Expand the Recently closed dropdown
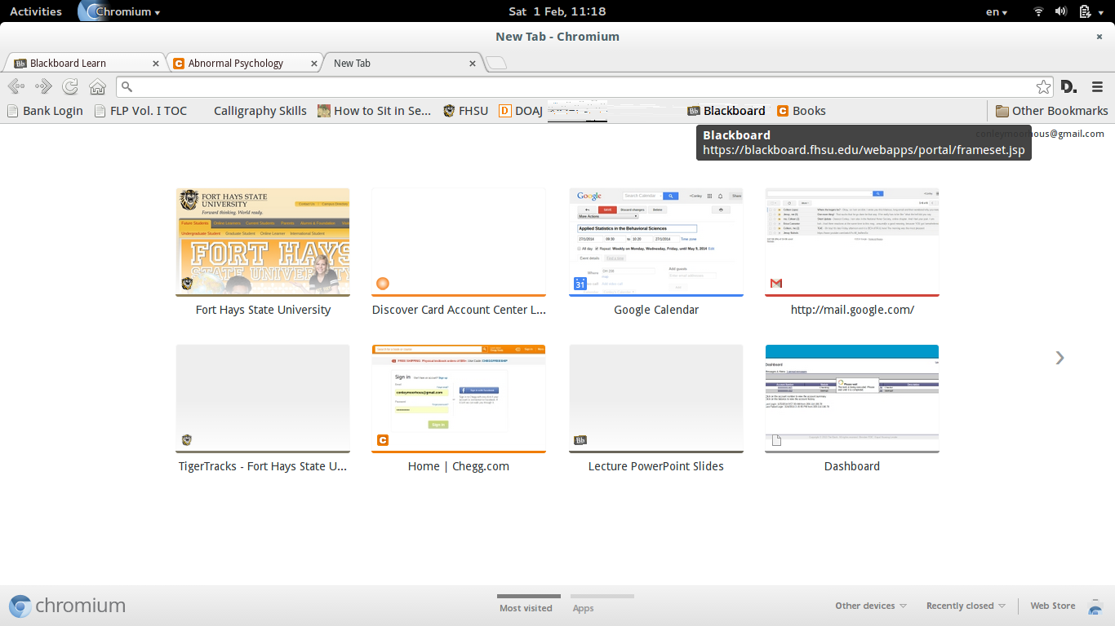The width and height of the screenshot is (1115, 626). [965, 606]
